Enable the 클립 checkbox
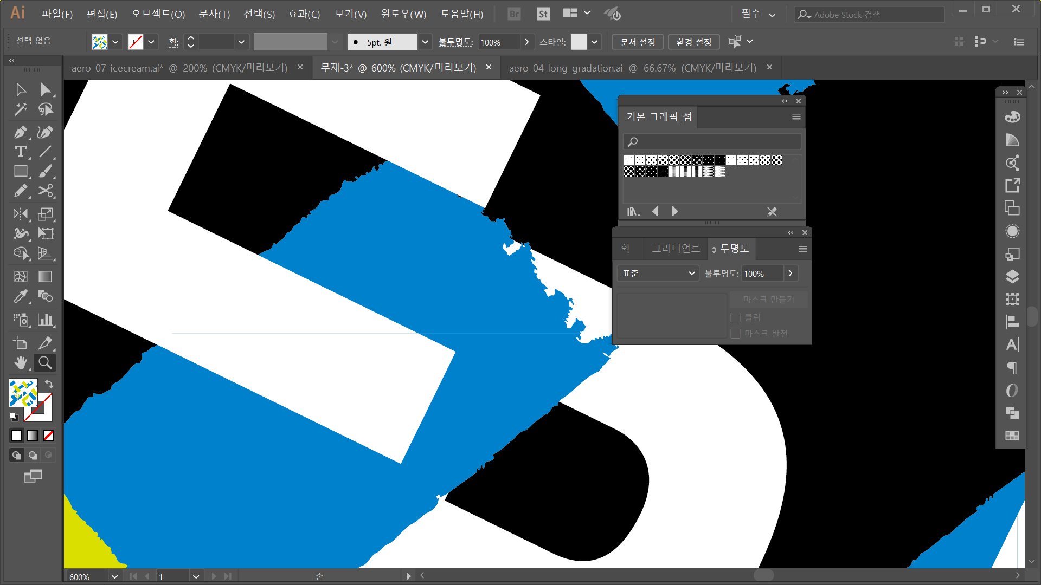The height and width of the screenshot is (585, 1041). pyautogui.click(x=736, y=317)
